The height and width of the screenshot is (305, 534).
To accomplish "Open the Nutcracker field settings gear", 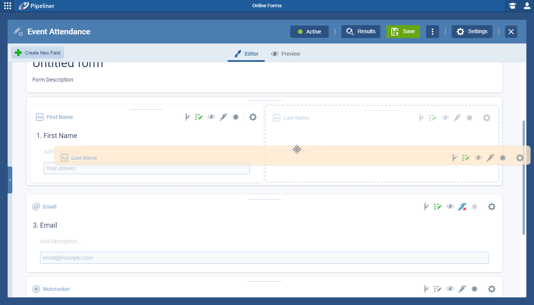I will click(x=492, y=289).
